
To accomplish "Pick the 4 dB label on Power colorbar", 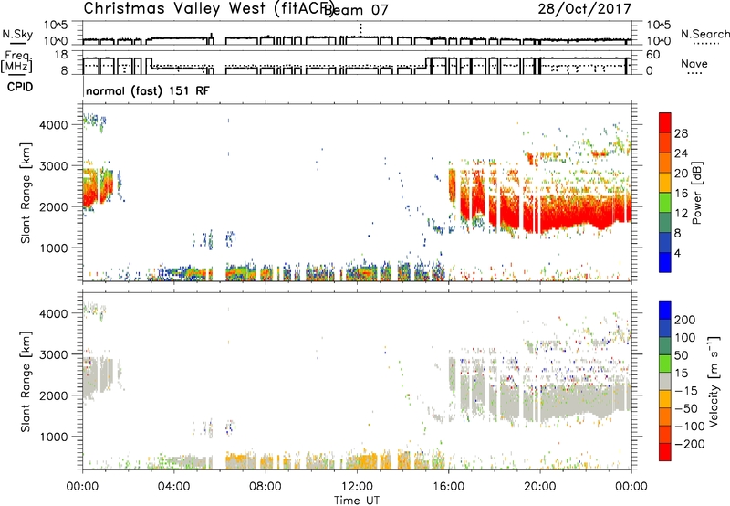I will [678, 253].
